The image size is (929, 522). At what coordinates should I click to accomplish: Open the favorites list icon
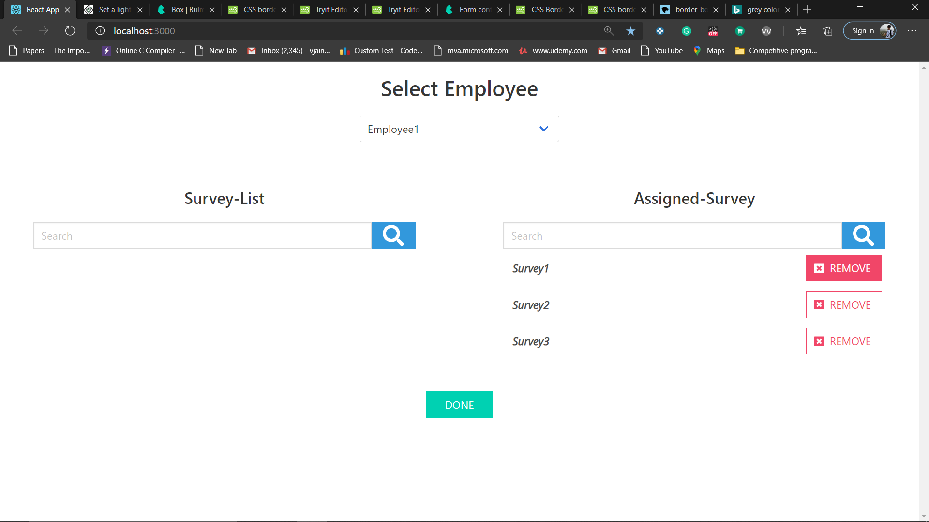pyautogui.click(x=801, y=31)
